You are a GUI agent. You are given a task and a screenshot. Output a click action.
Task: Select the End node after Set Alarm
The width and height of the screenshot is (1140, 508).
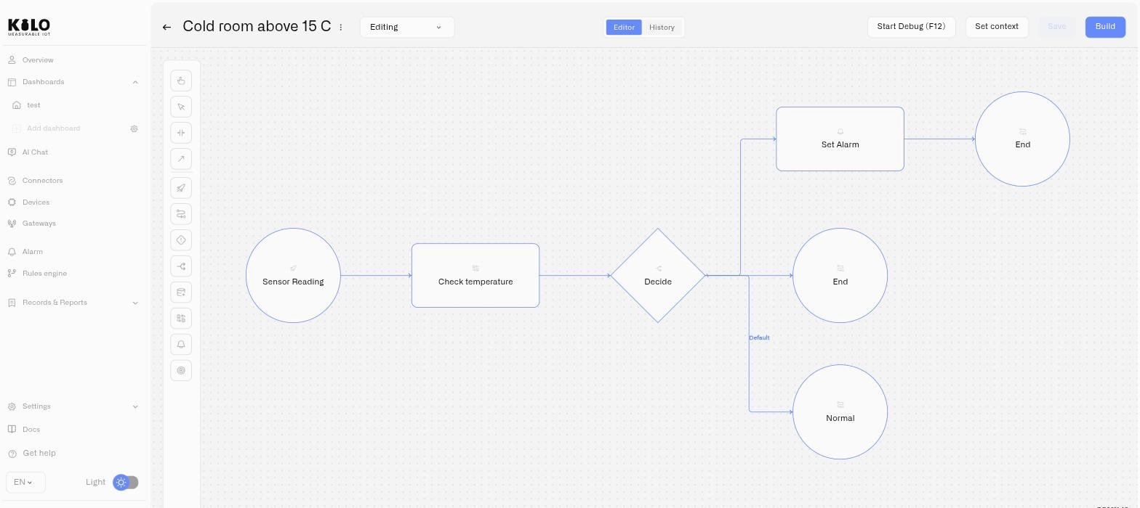coord(1022,139)
